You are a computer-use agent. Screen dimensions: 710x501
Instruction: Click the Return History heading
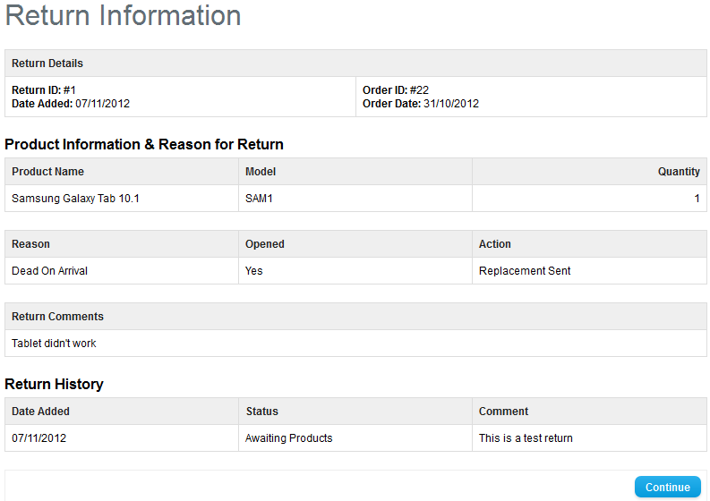coord(54,384)
